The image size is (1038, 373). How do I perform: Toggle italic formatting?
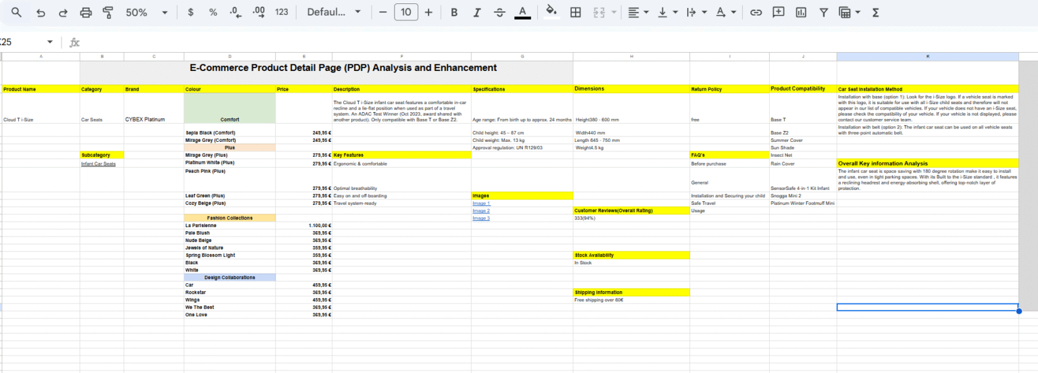tap(477, 13)
